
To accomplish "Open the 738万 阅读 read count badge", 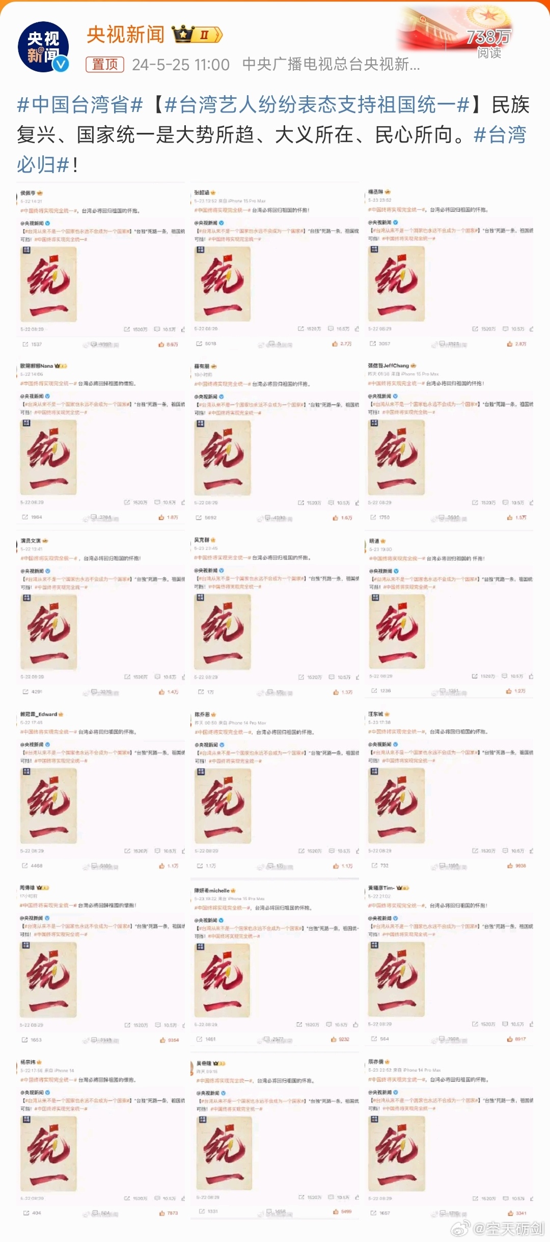I will [x=489, y=43].
